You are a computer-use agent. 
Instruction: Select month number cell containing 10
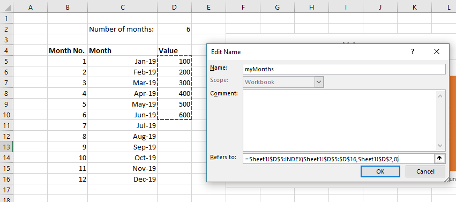[x=68, y=158]
